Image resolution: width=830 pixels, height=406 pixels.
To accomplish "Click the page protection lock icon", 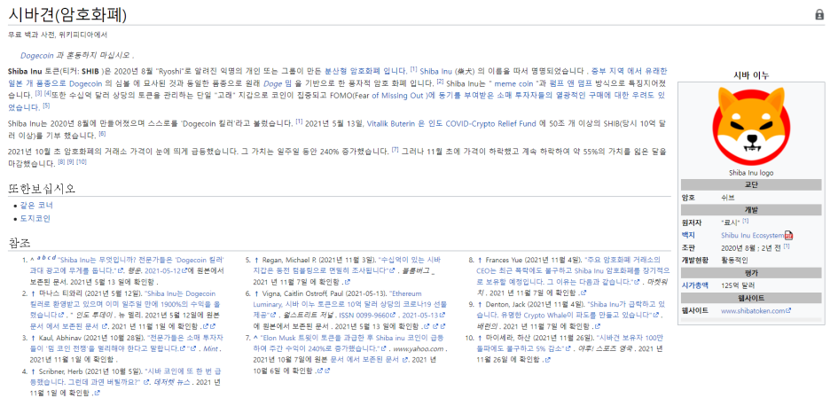I will [819, 15].
